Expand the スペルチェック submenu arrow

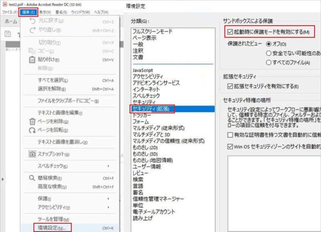[x=108, y=166]
